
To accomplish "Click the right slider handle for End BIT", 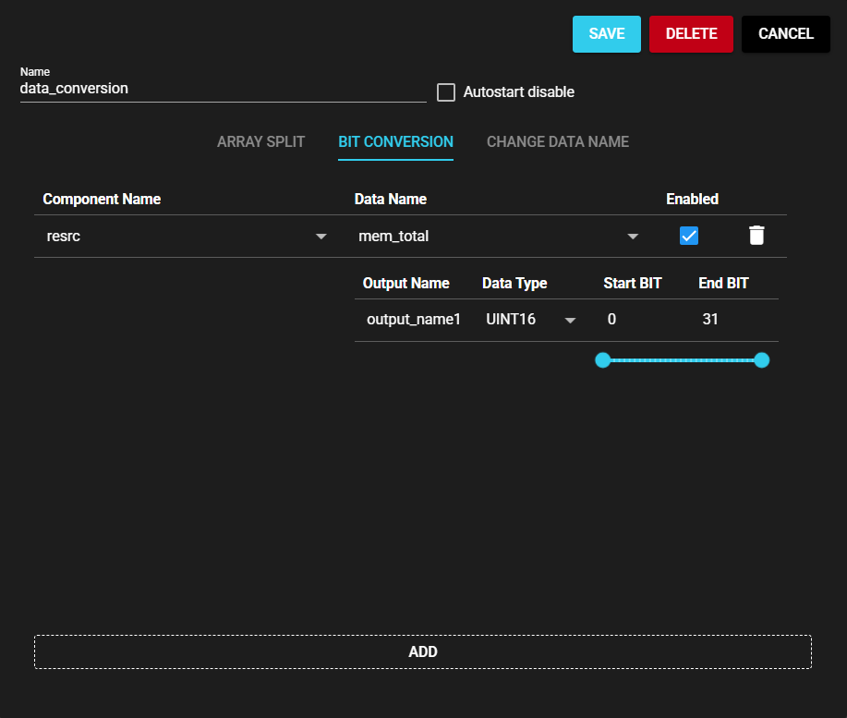I will coord(762,360).
